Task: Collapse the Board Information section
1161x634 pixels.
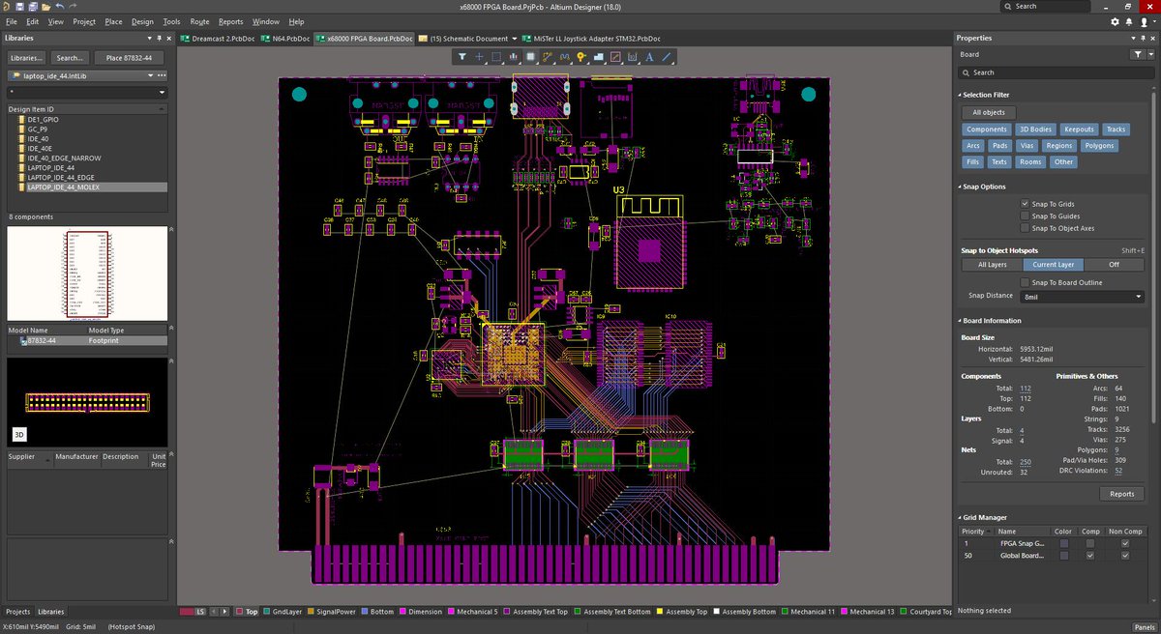Action: pyautogui.click(x=959, y=320)
